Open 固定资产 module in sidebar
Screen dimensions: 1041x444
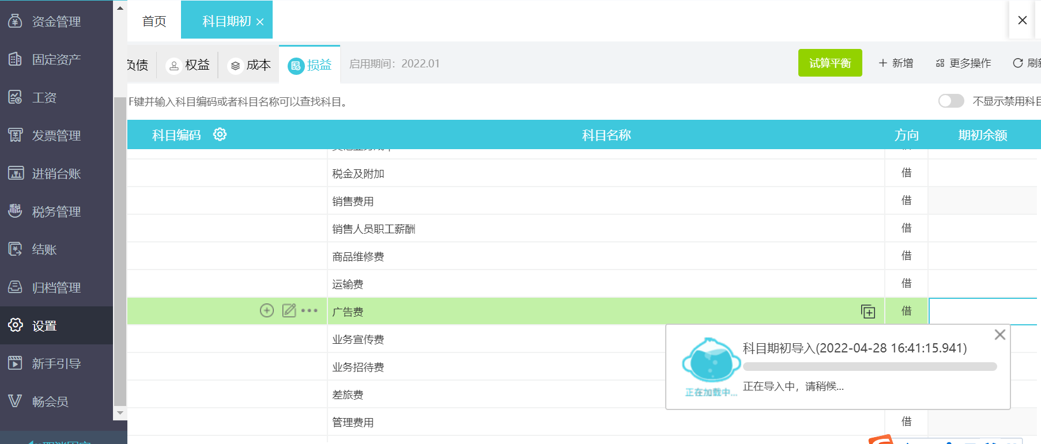coord(56,59)
